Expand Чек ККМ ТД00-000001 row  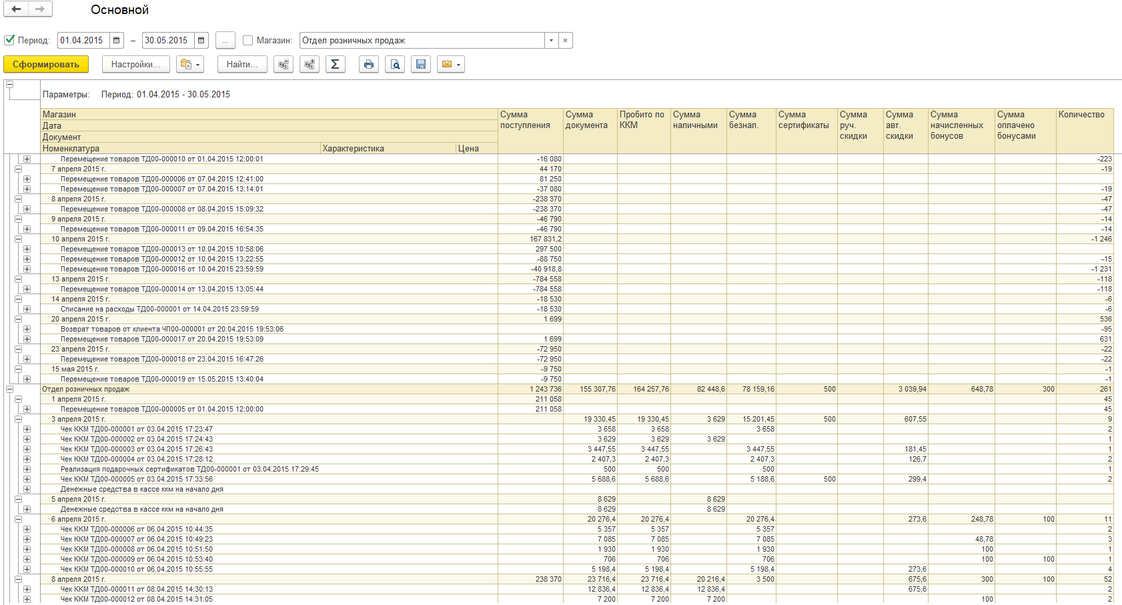click(27, 429)
